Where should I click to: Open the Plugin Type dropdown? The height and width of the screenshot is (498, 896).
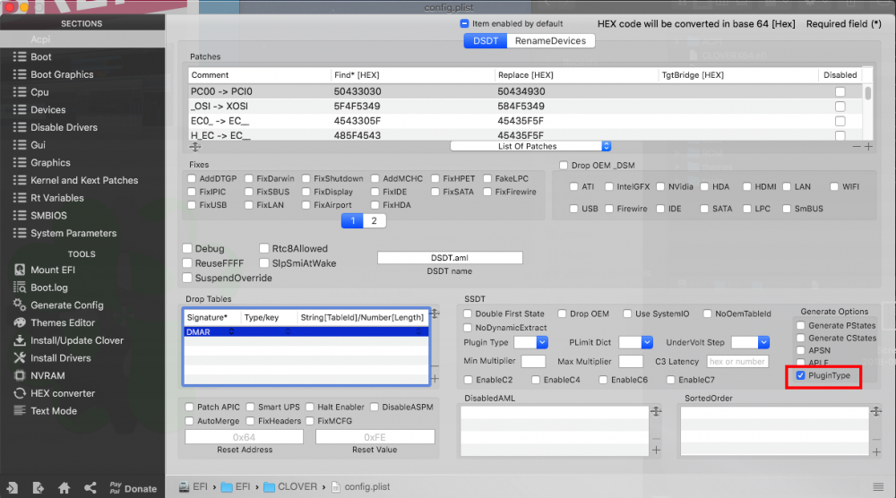click(530, 342)
